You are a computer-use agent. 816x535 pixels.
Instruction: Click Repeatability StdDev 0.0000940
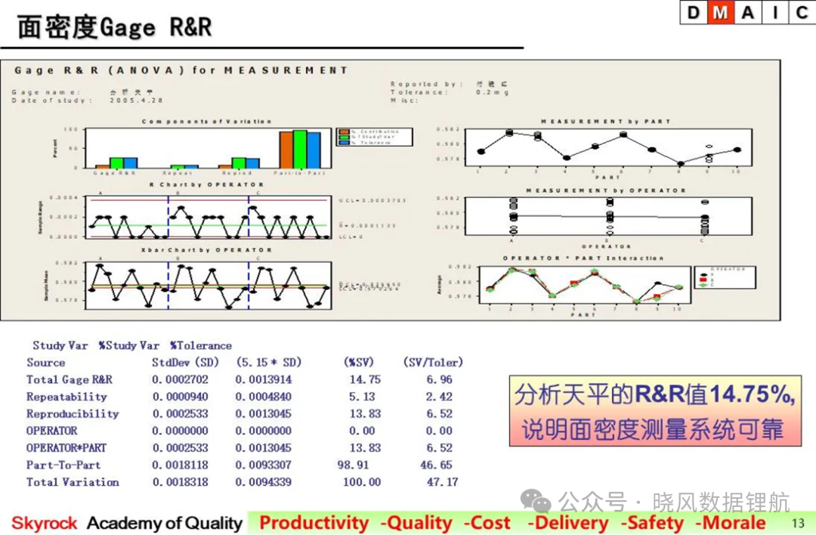[x=180, y=397]
